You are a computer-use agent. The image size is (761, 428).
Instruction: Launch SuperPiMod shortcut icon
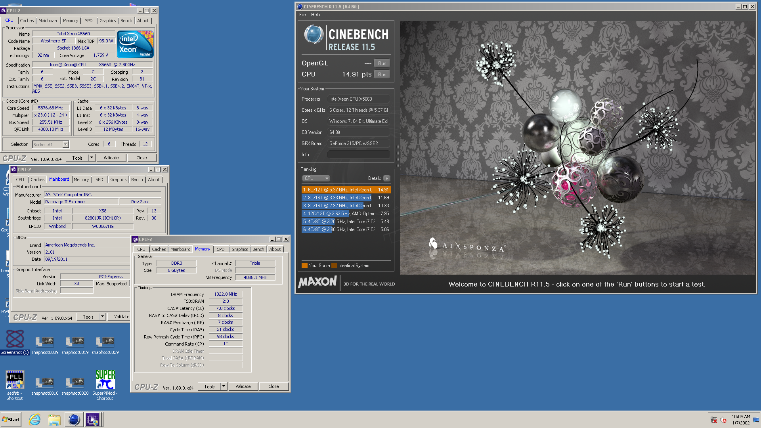(105, 385)
